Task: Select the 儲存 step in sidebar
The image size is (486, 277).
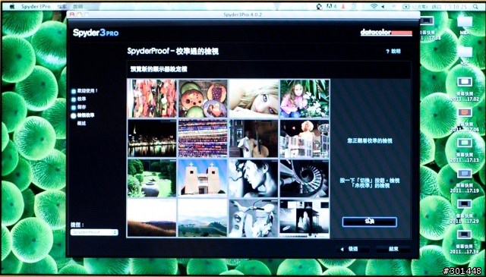Action: pos(79,107)
